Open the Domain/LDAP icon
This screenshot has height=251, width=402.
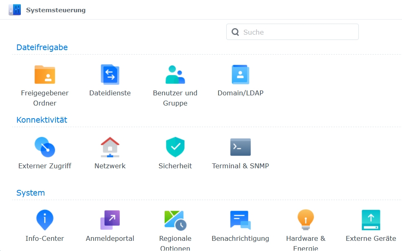point(241,75)
